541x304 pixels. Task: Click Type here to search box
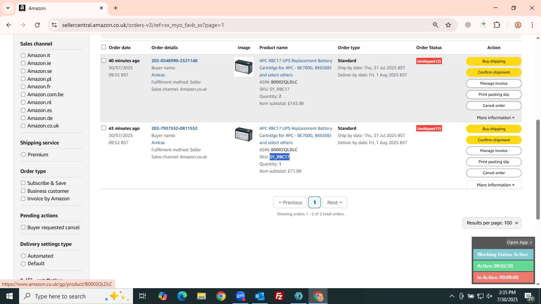[x=75, y=296]
